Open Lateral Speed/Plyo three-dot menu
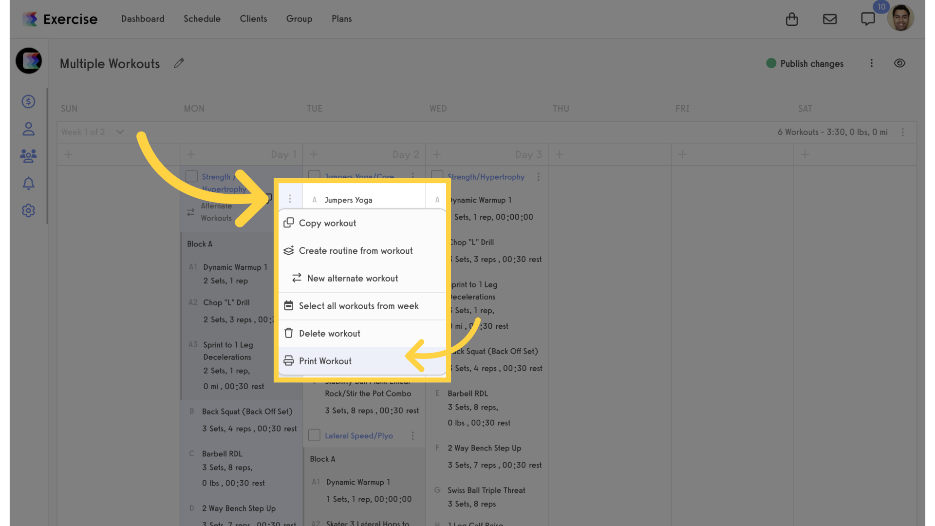935x526 pixels. [x=412, y=435]
